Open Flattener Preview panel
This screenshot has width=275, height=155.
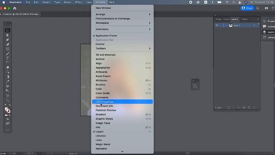(122, 110)
